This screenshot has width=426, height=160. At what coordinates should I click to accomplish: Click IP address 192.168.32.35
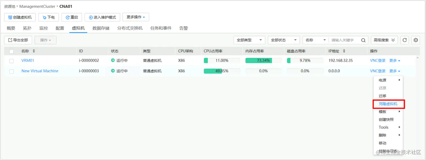coord(341,60)
